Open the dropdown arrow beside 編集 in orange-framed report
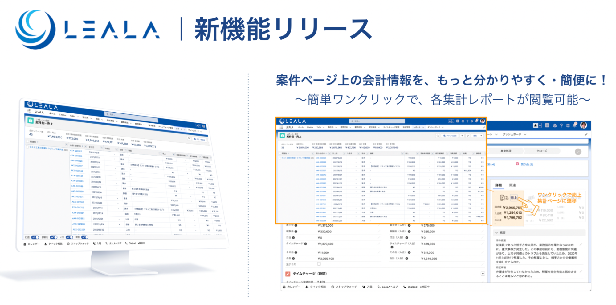 click(481, 136)
